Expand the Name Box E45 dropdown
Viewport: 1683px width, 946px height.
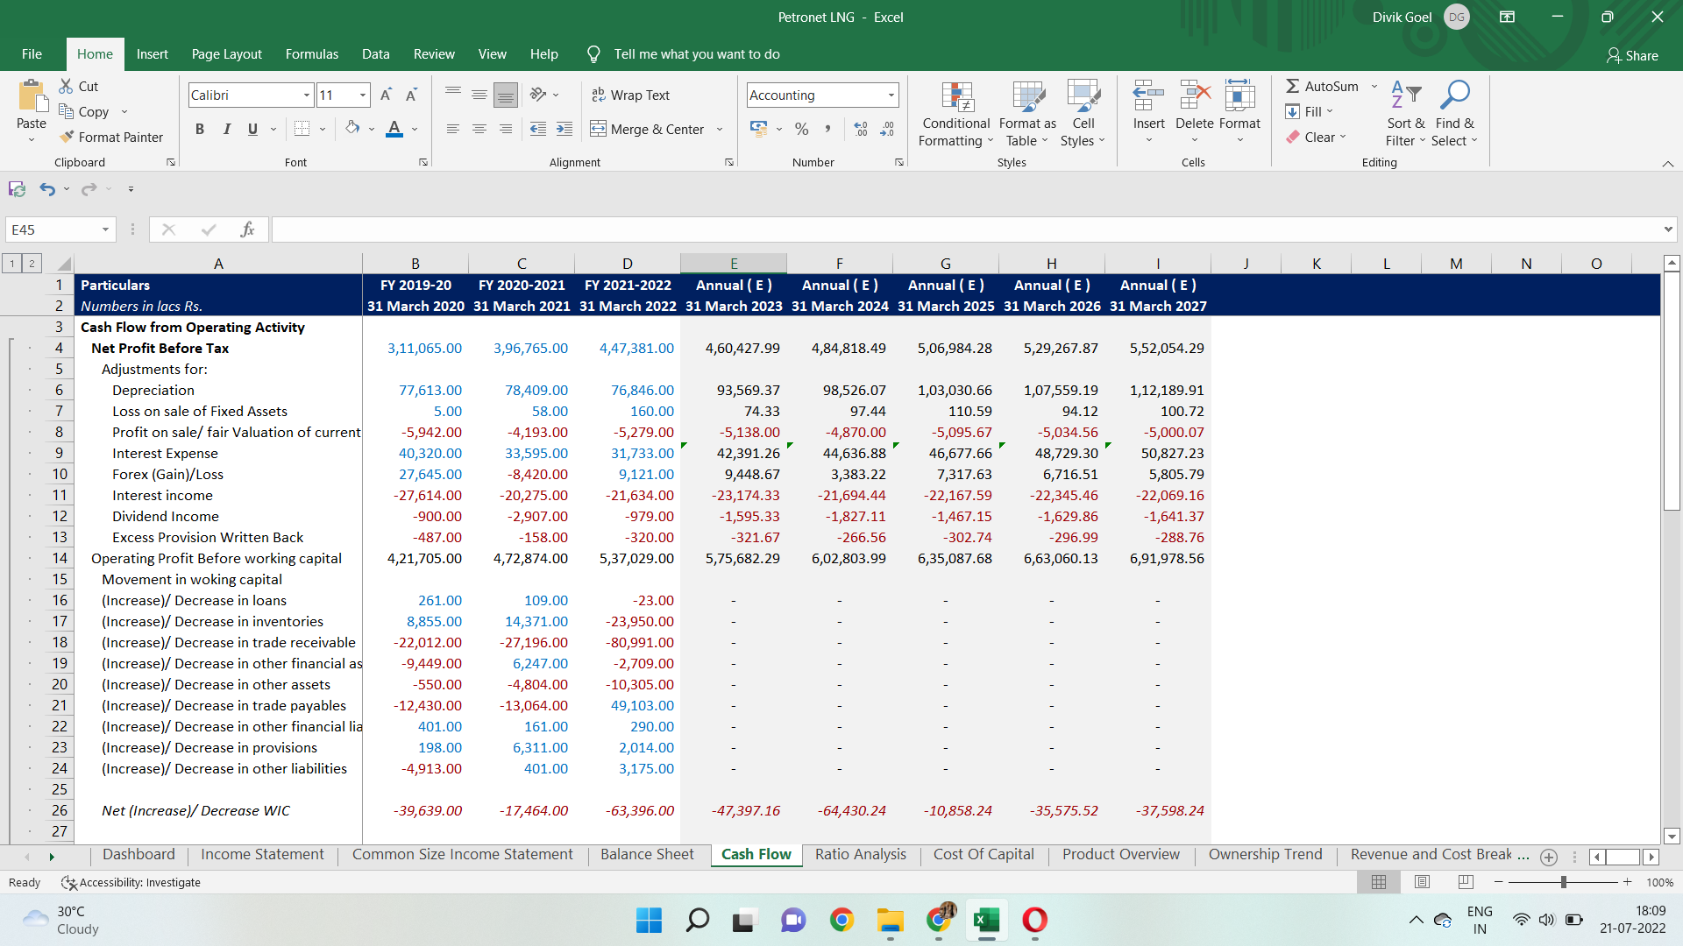click(x=105, y=229)
